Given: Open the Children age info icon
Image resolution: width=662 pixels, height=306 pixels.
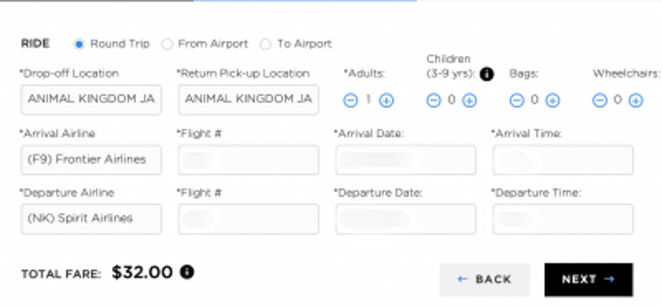Looking at the screenshot, I should click(487, 75).
